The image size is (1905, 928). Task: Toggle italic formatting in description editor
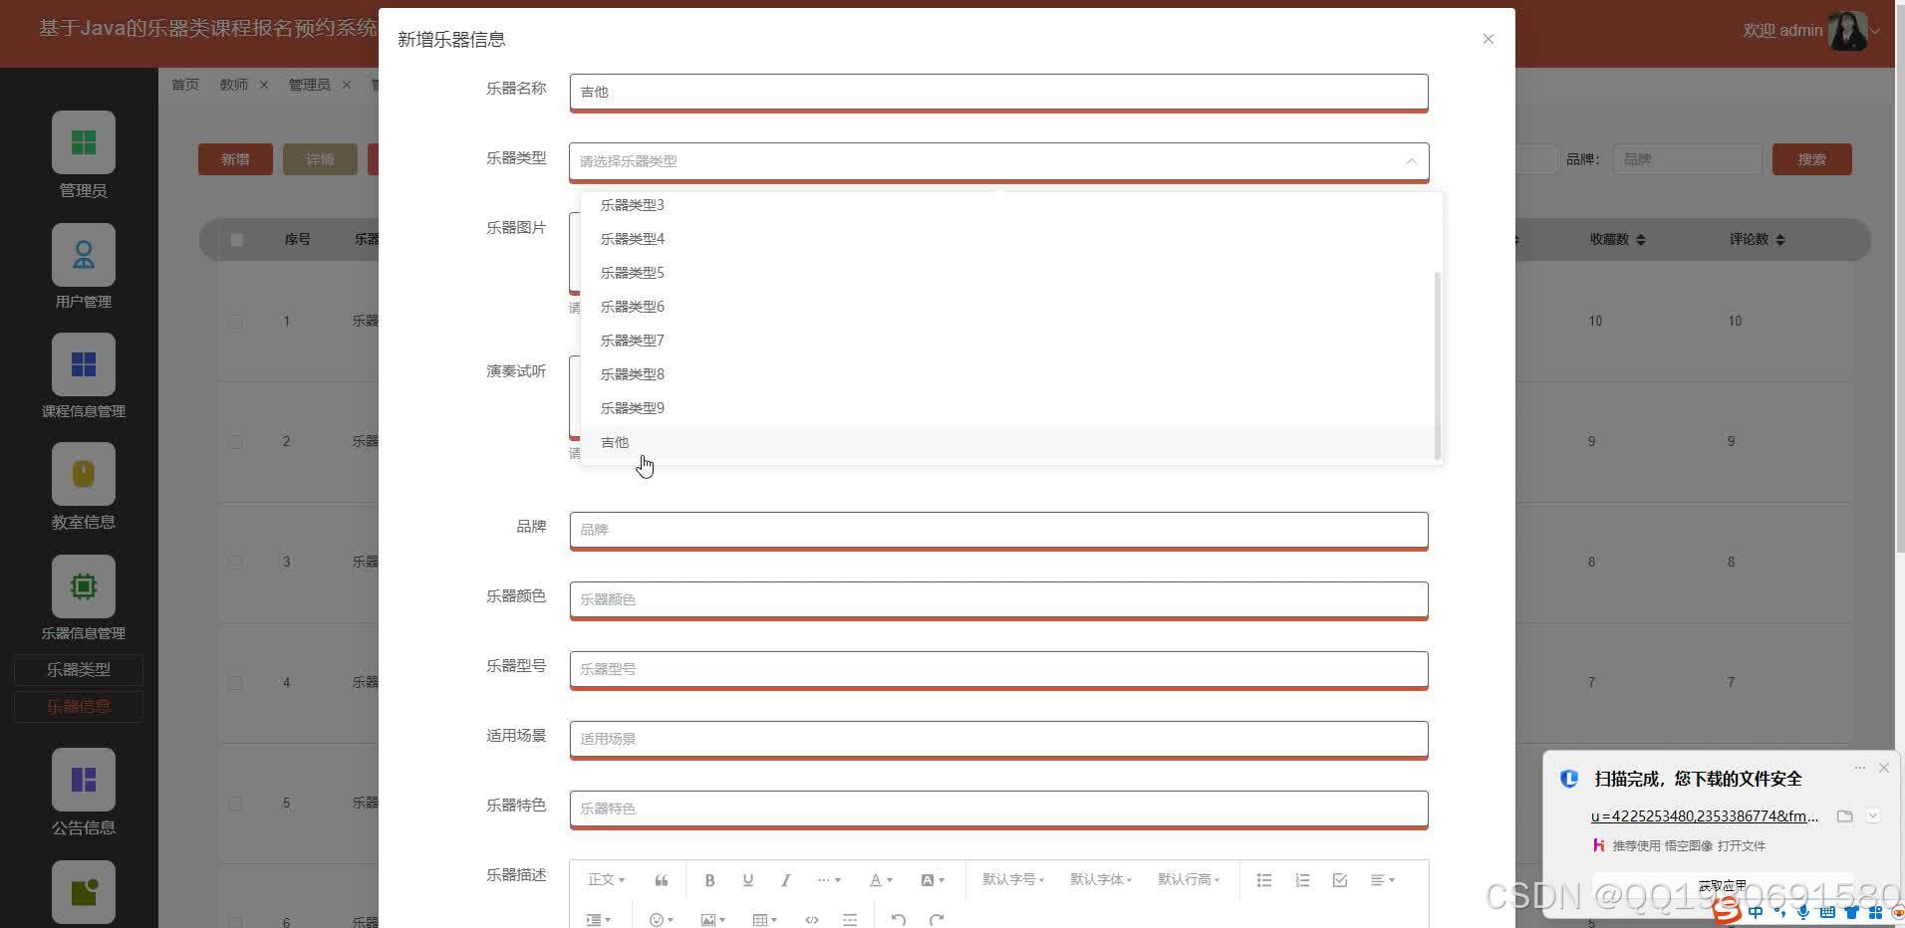point(785,880)
